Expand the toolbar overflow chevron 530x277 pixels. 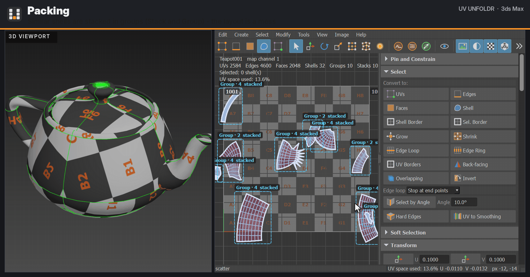click(519, 46)
